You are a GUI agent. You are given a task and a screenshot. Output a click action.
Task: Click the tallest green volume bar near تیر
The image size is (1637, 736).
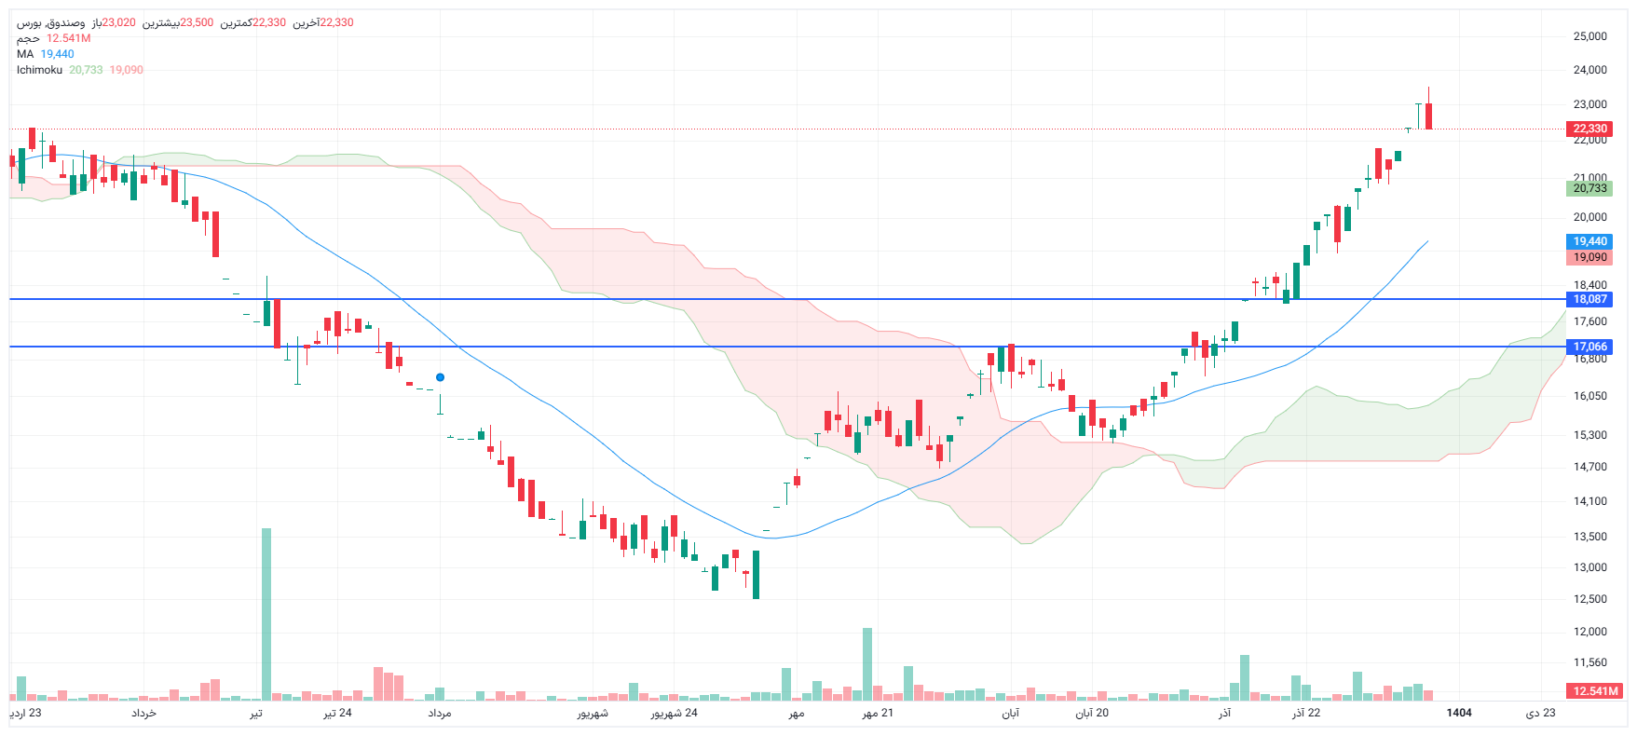[266, 615]
